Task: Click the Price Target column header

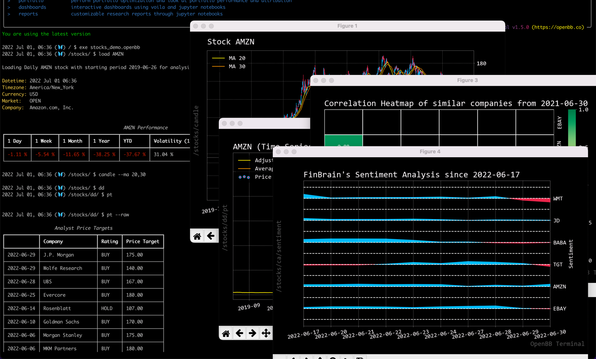Action: coord(143,242)
